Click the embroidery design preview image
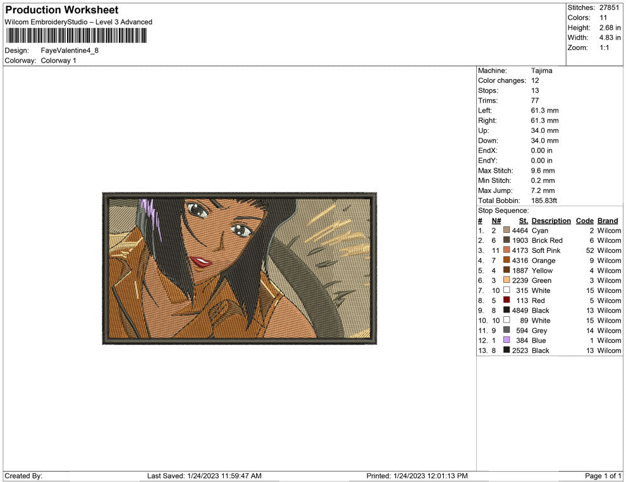This screenshot has width=626, height=482. point(240,268)
